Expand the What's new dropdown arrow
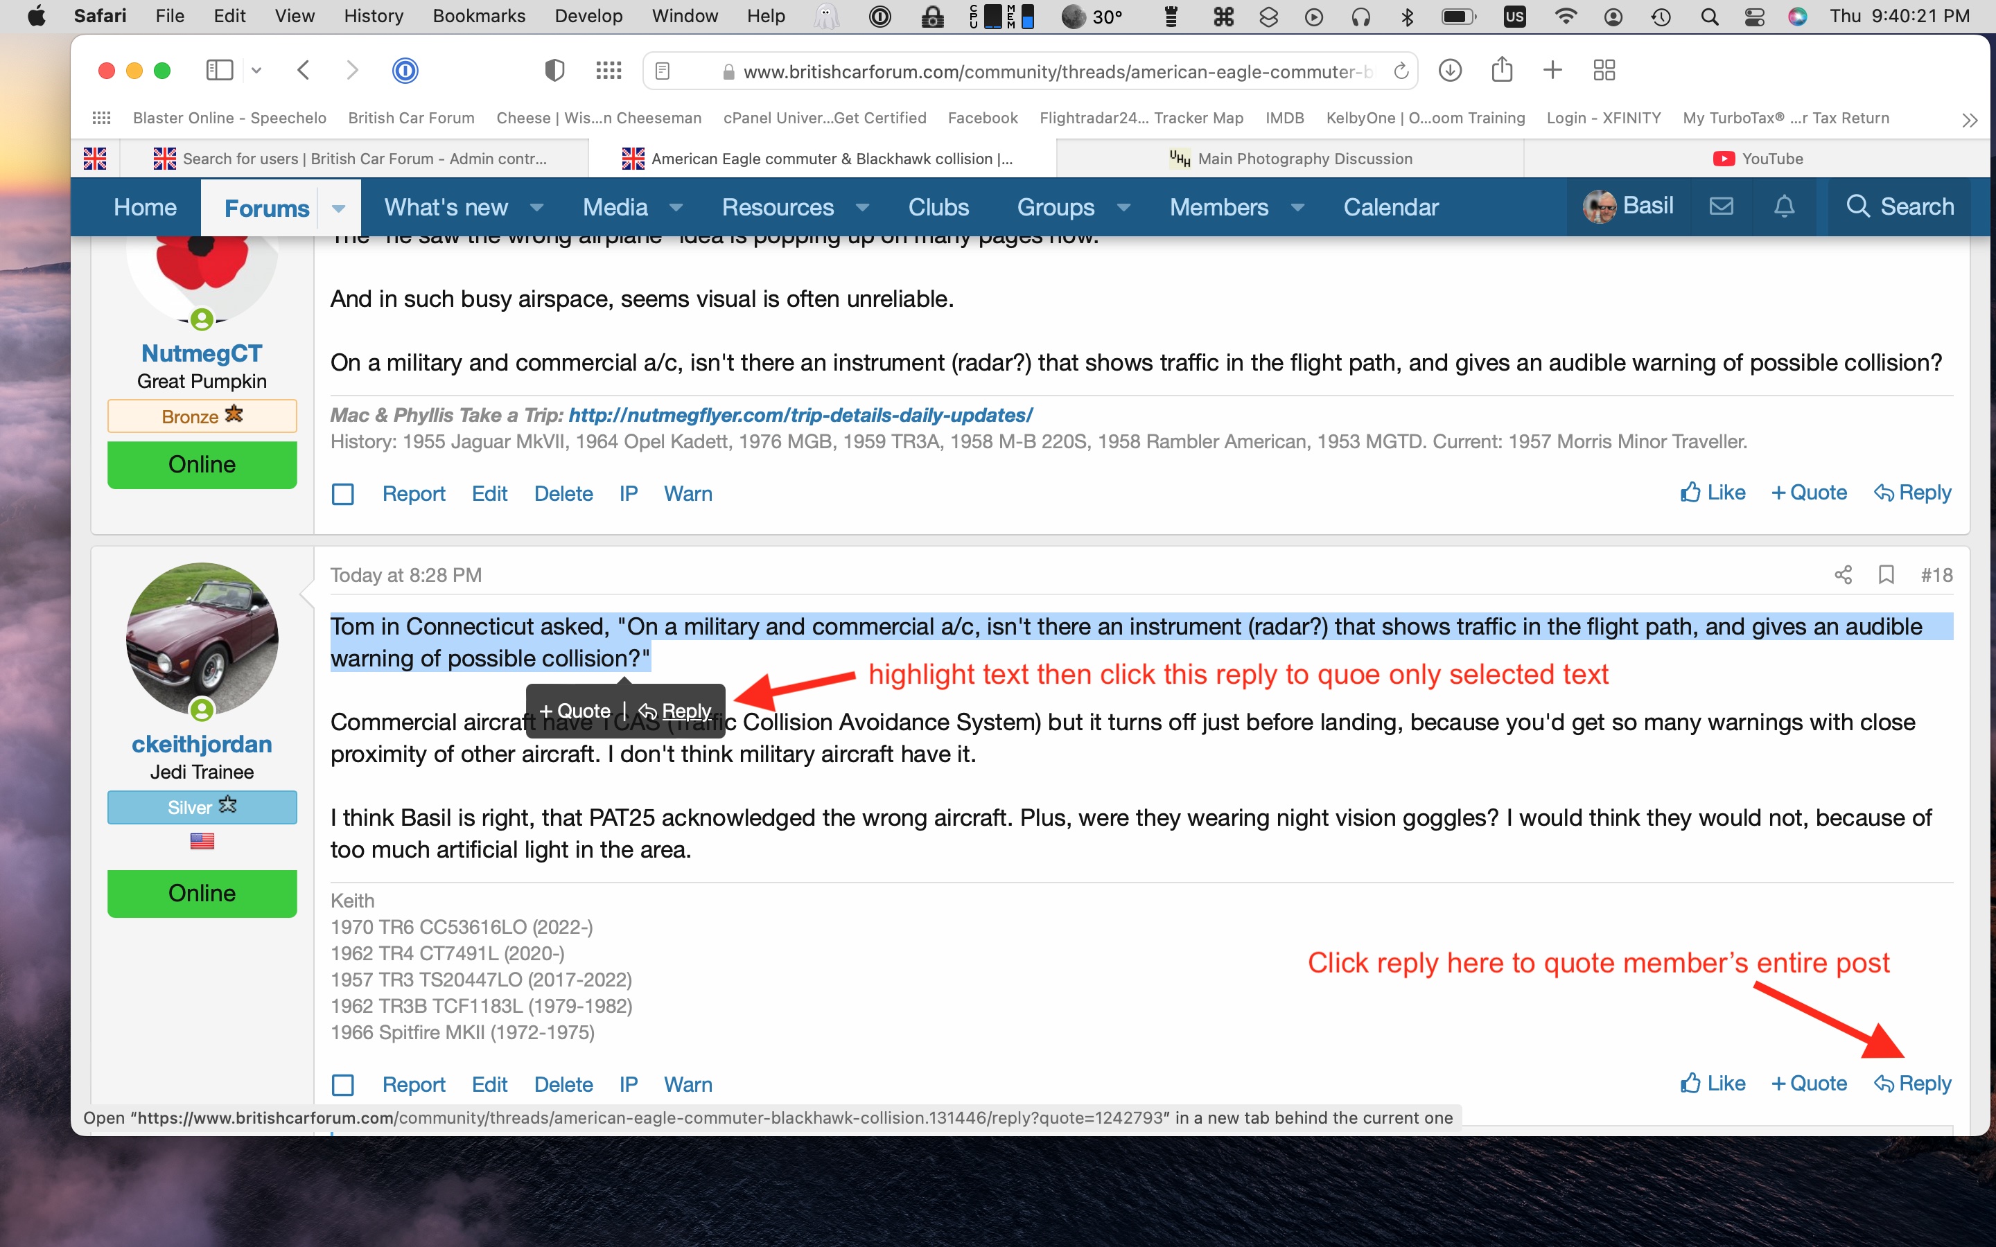Viewport: 1996px width, 1247px height. click(536, 208)
